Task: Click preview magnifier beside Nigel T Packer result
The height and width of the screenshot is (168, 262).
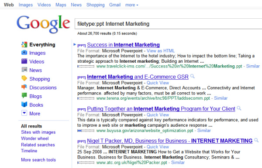Action: (x=256, y=140)
